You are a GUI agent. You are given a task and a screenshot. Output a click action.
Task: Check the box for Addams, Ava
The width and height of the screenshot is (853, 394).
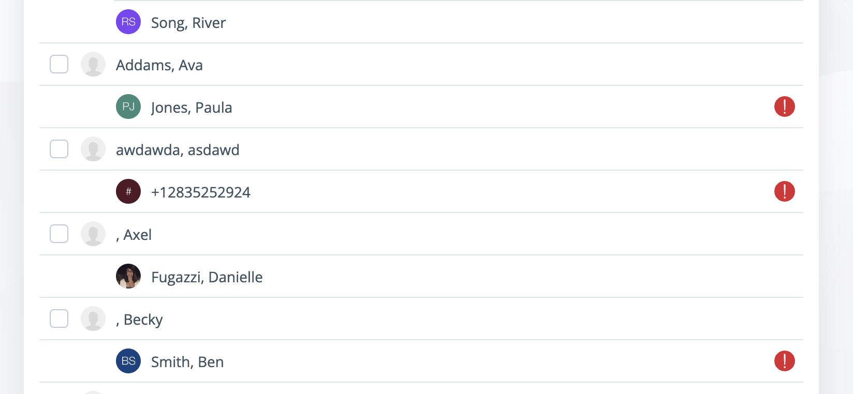(59, 64)
